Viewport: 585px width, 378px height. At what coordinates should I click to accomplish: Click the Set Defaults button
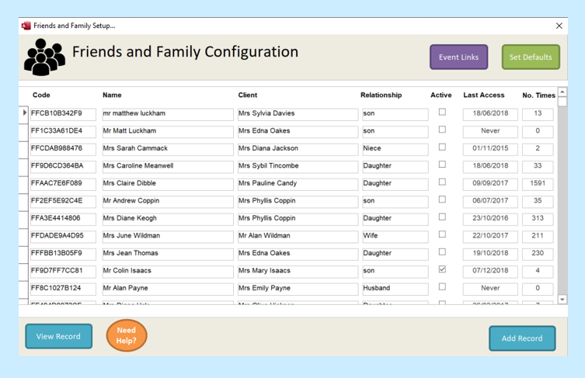tap(531, 57)
